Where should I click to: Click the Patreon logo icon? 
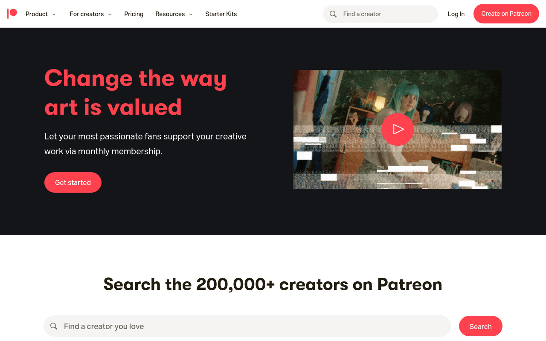12,14
